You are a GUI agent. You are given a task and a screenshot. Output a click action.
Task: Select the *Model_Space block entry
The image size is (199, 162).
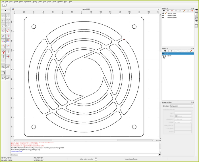click(x=172, y=13)
